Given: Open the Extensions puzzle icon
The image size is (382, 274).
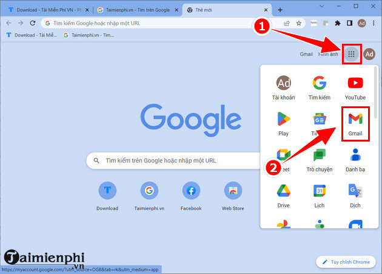Looking at the screenshot, I should coord(338,23).
